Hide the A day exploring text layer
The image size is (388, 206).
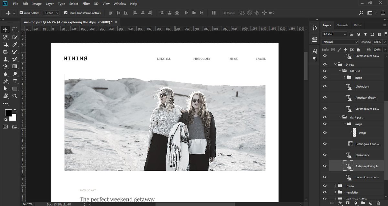point(325,166)
